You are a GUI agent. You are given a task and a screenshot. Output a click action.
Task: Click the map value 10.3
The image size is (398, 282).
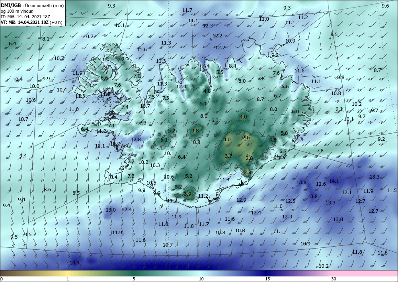(155, 165)
